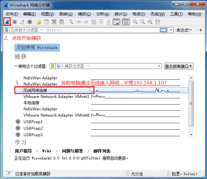
Task: Click the capture filter input field
Action: click(106, 66)
